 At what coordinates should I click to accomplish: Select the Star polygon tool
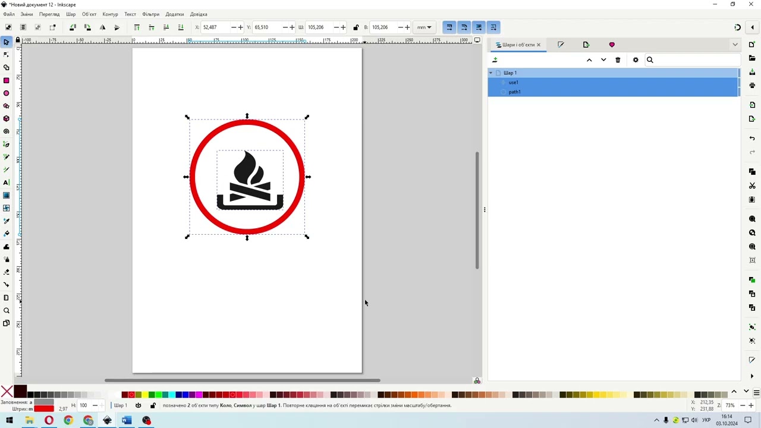(x=7, y=106)
